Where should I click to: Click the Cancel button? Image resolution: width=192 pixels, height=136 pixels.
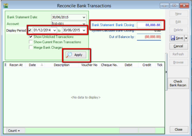tap(178, 46)
